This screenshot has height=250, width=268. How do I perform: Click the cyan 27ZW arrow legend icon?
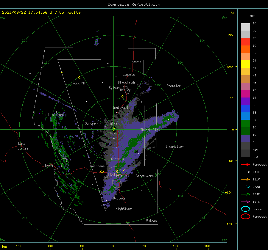click(x=245, y=187)
